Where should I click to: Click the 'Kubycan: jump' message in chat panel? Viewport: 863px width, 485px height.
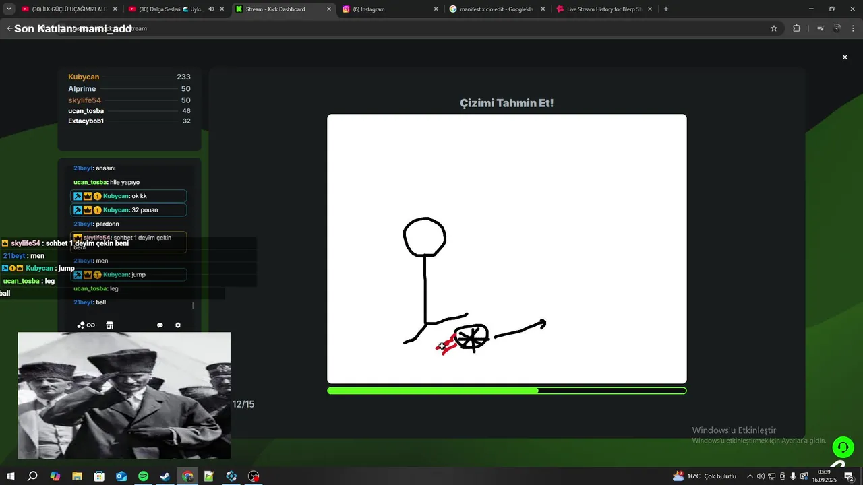[x=128, y=275]
